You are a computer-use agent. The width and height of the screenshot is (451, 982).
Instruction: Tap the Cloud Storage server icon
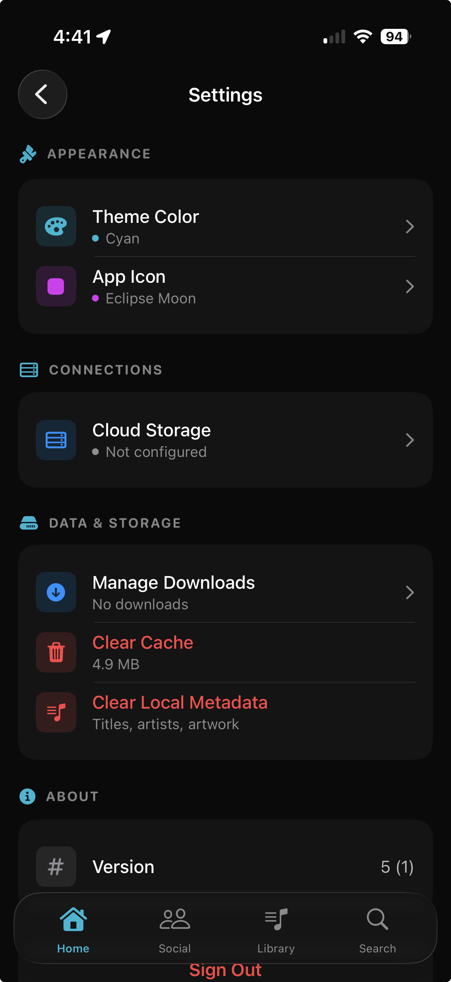pos(56,440)
